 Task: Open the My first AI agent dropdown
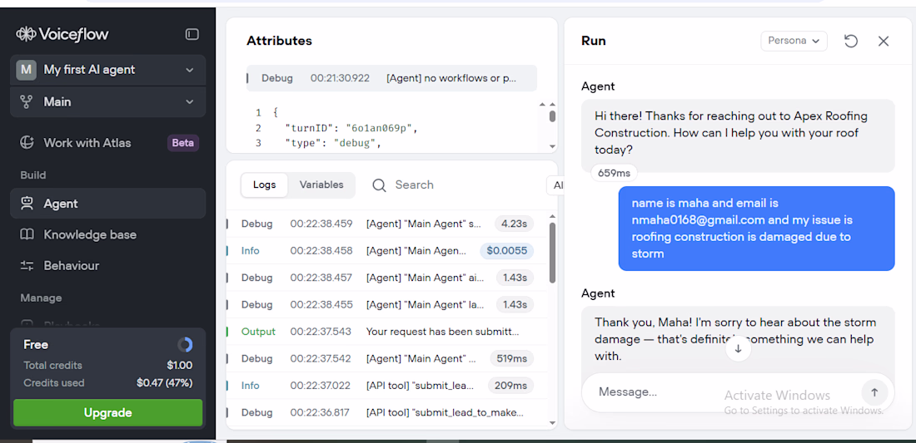tap(108, 70)
